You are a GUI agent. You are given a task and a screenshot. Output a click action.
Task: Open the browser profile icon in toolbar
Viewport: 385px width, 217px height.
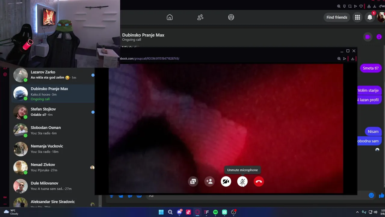(369, 6)
